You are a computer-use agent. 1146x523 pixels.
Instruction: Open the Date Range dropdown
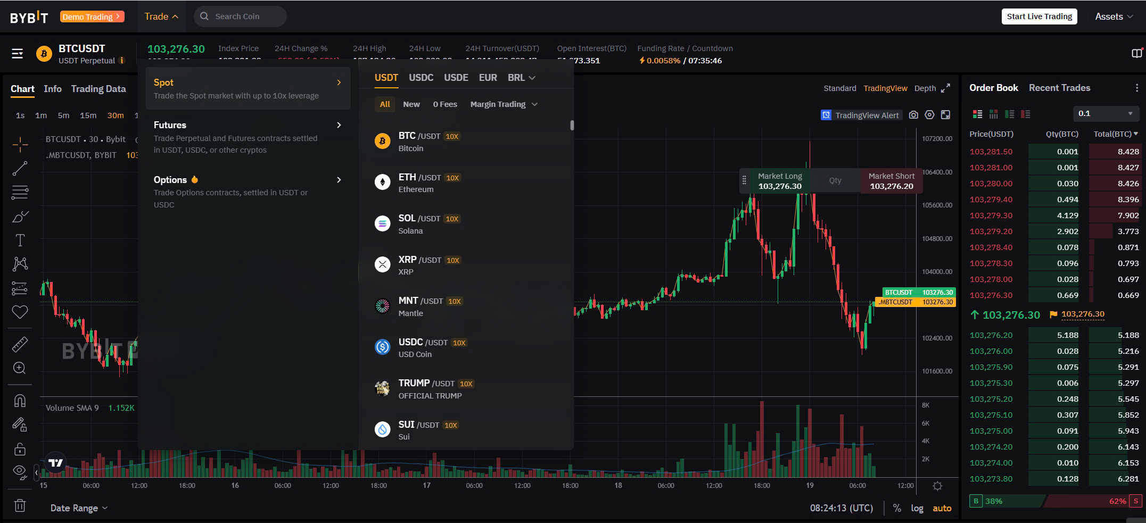(x=79, y=508)
